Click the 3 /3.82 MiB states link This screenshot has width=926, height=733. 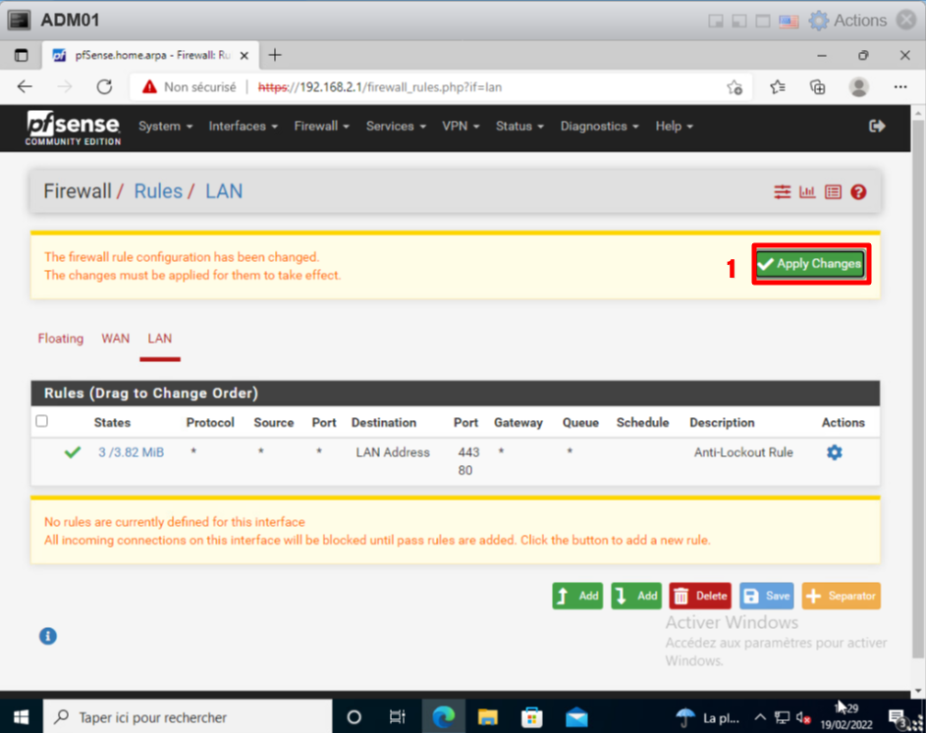[131, 452]
